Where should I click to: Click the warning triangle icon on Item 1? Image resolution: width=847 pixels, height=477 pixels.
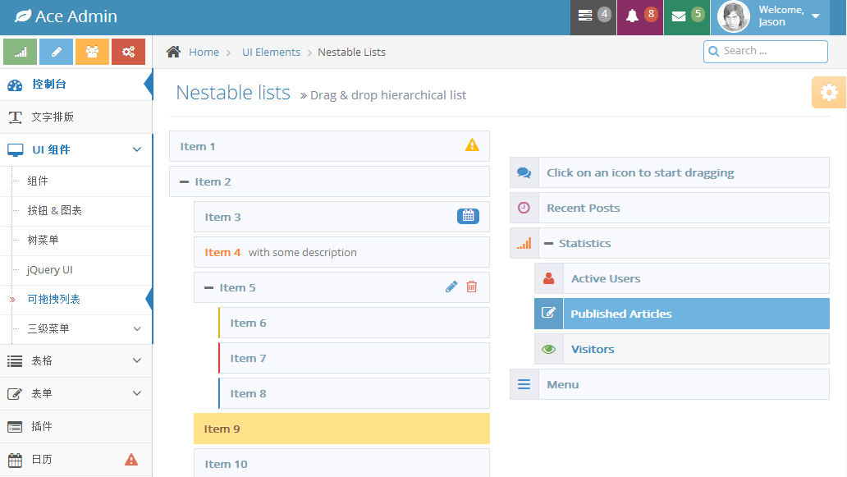[x=472, y=145]
